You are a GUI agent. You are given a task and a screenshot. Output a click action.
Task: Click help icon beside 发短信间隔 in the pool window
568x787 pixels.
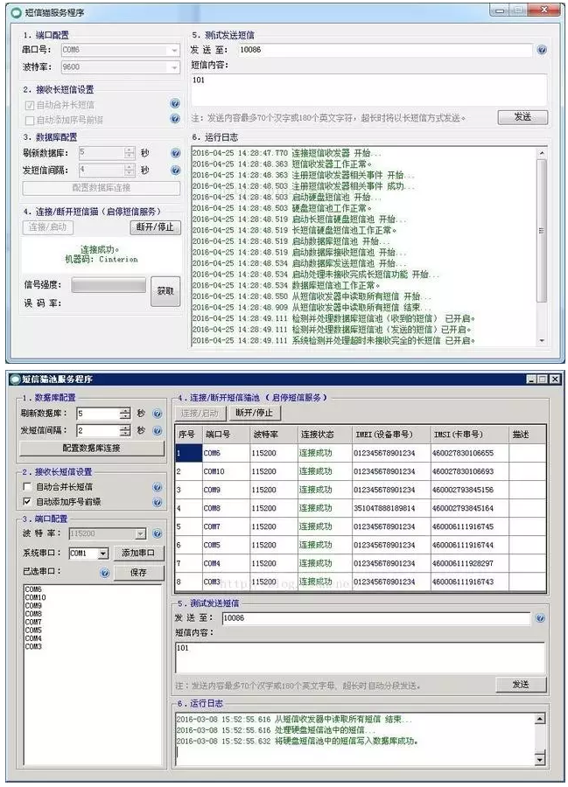[157, 430]
